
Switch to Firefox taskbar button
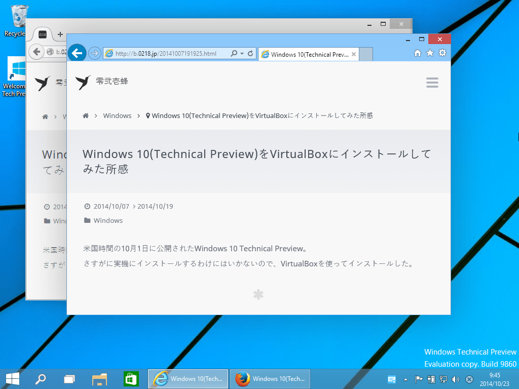(270, 379)
